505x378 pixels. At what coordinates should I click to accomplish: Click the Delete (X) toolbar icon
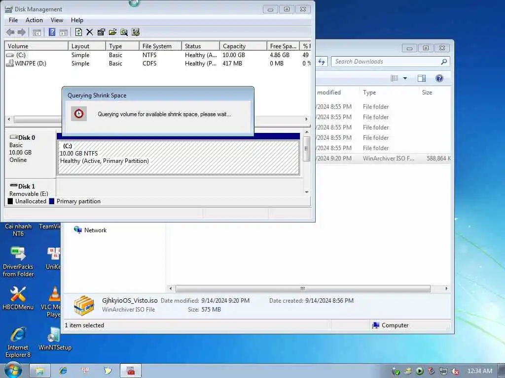(90, 32)
